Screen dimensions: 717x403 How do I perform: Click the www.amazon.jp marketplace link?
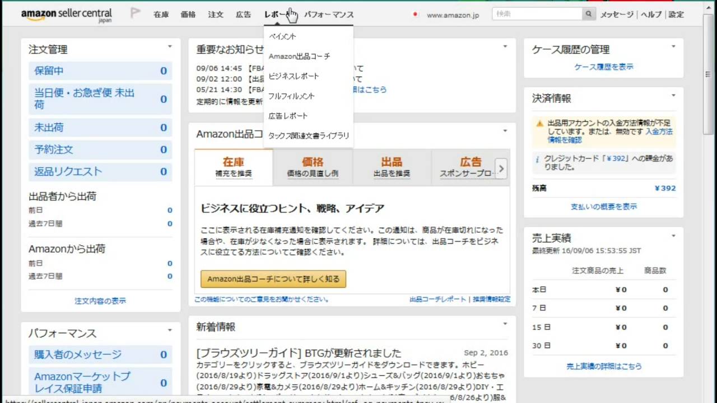tap(453, 15)
